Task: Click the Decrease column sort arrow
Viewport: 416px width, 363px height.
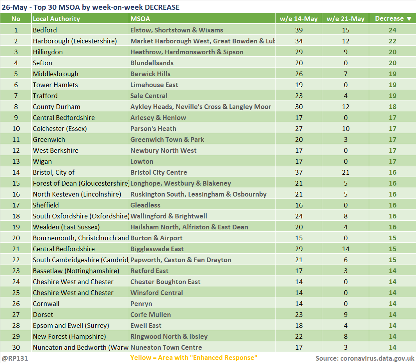Action: click(x=409, y=19)
